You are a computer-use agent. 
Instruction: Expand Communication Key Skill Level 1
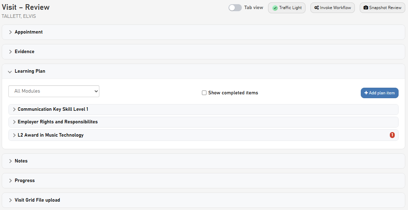204,109
